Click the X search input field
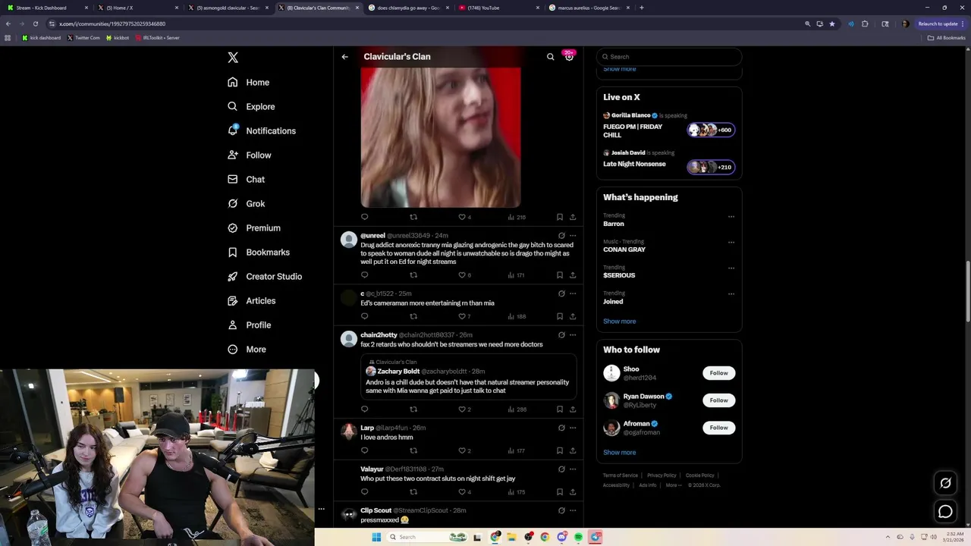 click(669, 57)
